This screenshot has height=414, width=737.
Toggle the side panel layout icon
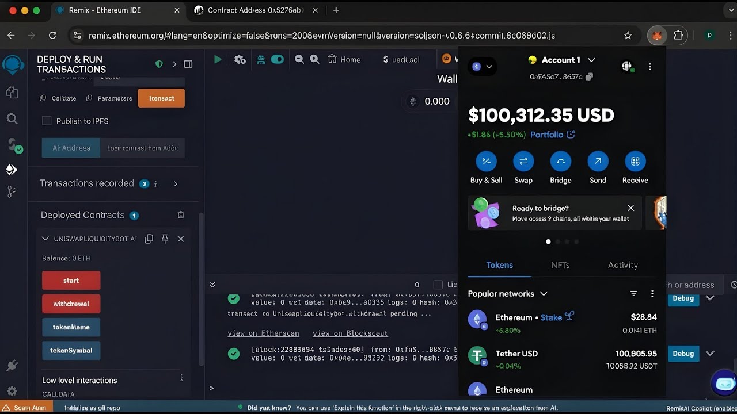click(188, 64)
